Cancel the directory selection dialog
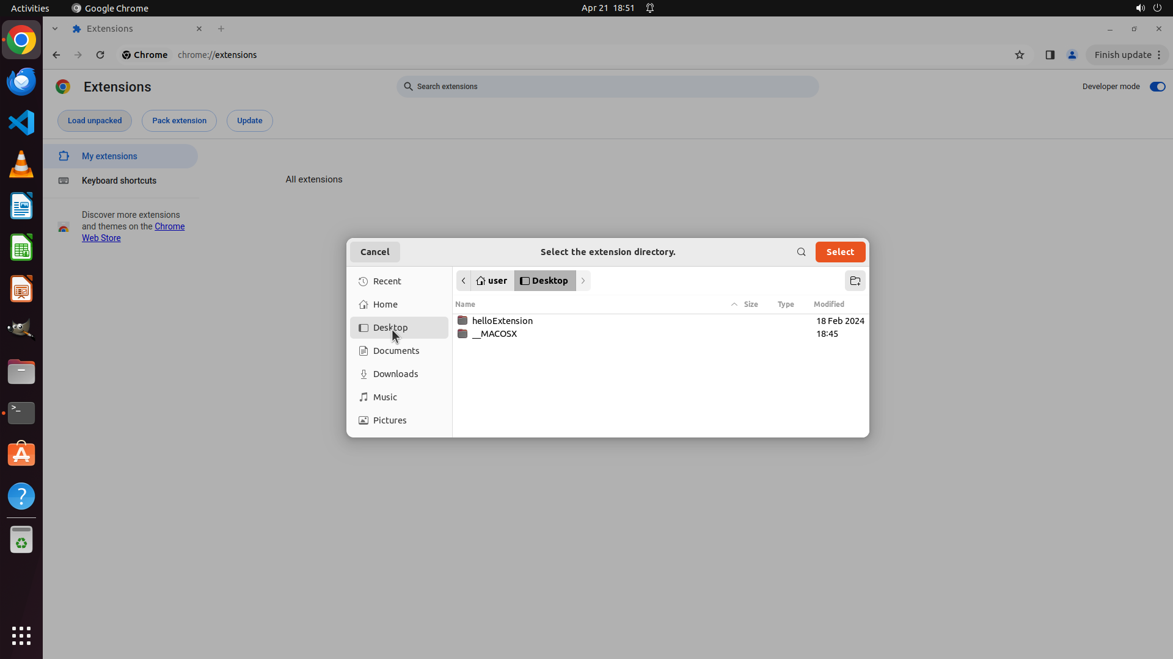The height and width of the screenshot is (659, 1173). pyautogui.click(x=375, y=252)
